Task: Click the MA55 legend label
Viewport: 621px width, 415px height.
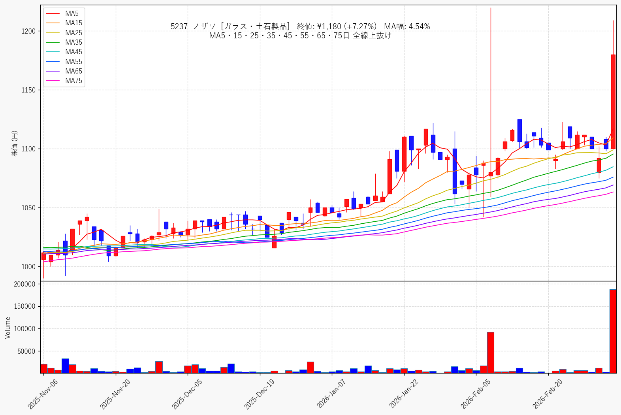Action: [x=74, y=62]
